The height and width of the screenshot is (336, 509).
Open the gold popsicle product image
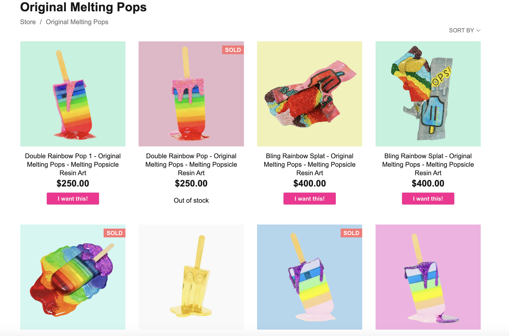[191, 276]
